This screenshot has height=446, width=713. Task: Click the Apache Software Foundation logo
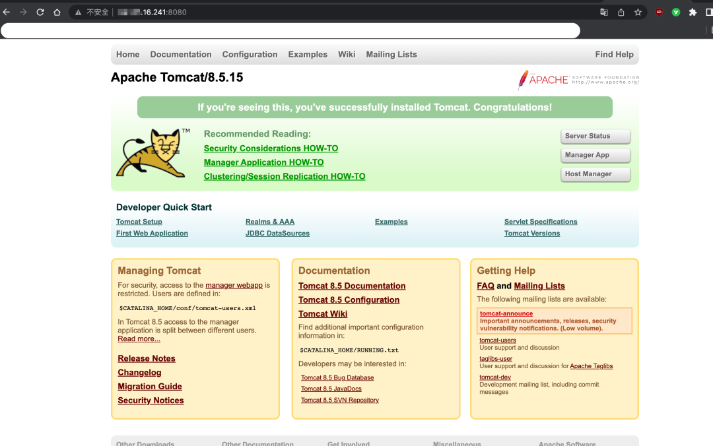point(578,80)
